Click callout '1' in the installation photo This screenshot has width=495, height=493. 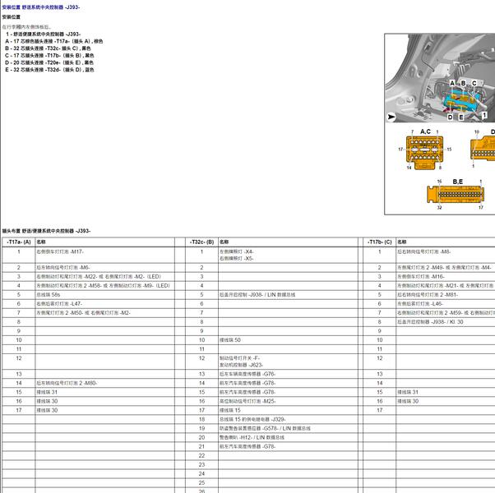484,115
